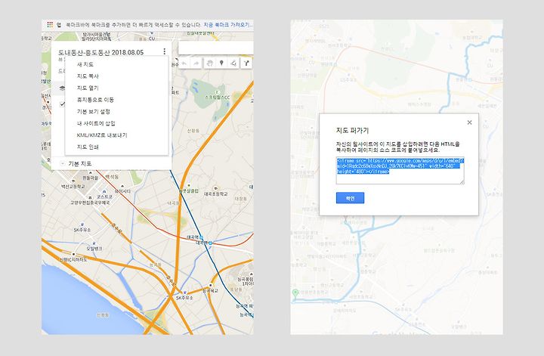Screen dimensions: 544x356
Task: Select the hand pan tool
Action: pyautogui.click(x=209, y=63)
